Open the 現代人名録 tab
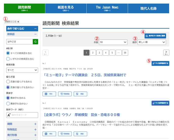This screenshot has height=140, width=174. pyautogui.click(x=149, y=8)
